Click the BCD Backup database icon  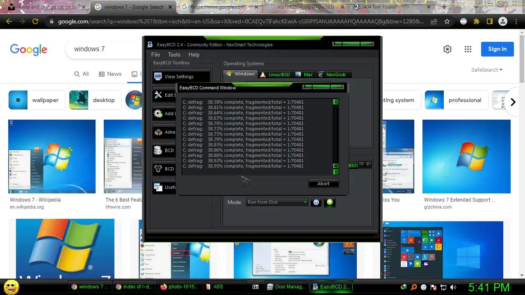[x=158, y=150]
